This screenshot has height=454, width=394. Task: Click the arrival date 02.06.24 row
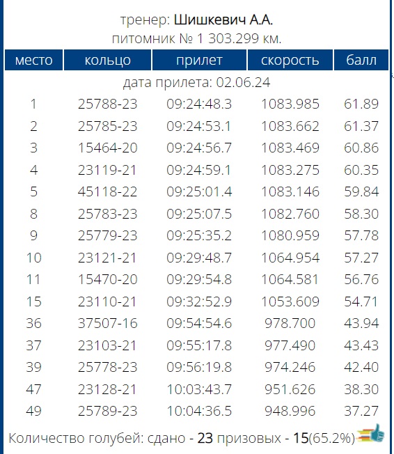pos(196,82)
